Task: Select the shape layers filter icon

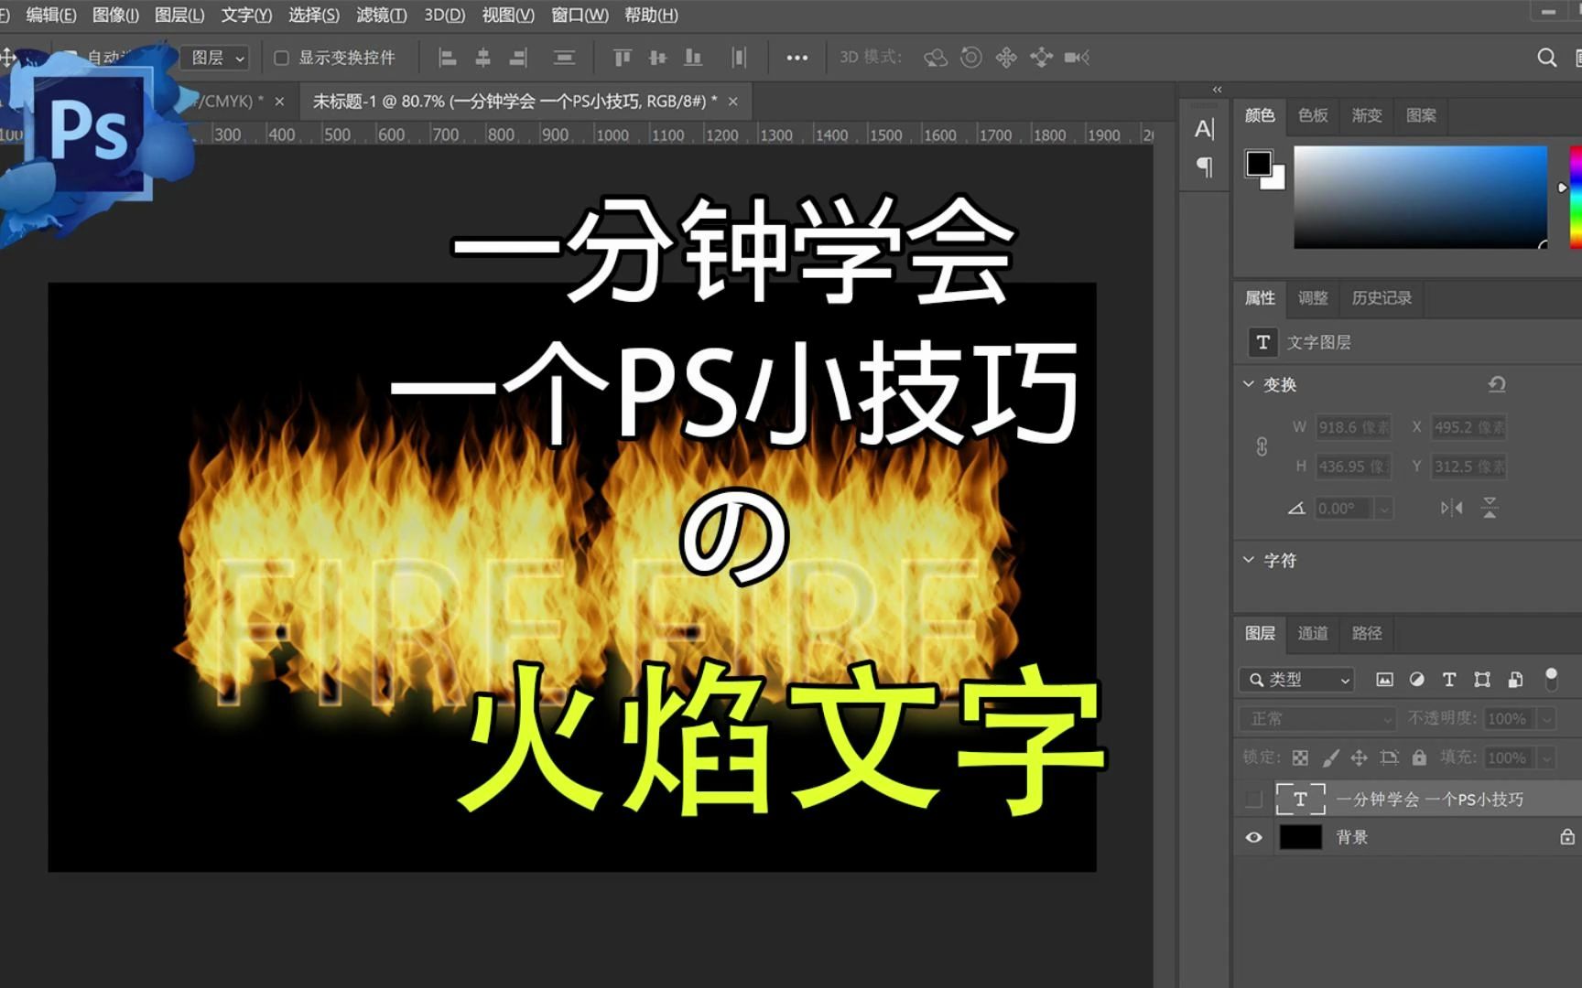Action: pyautogui.click(x=1482, y=680)
